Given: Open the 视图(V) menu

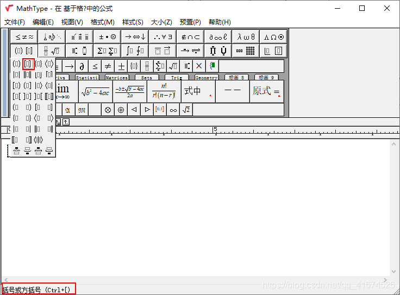Looking at the screenshot, I should 72,22.
